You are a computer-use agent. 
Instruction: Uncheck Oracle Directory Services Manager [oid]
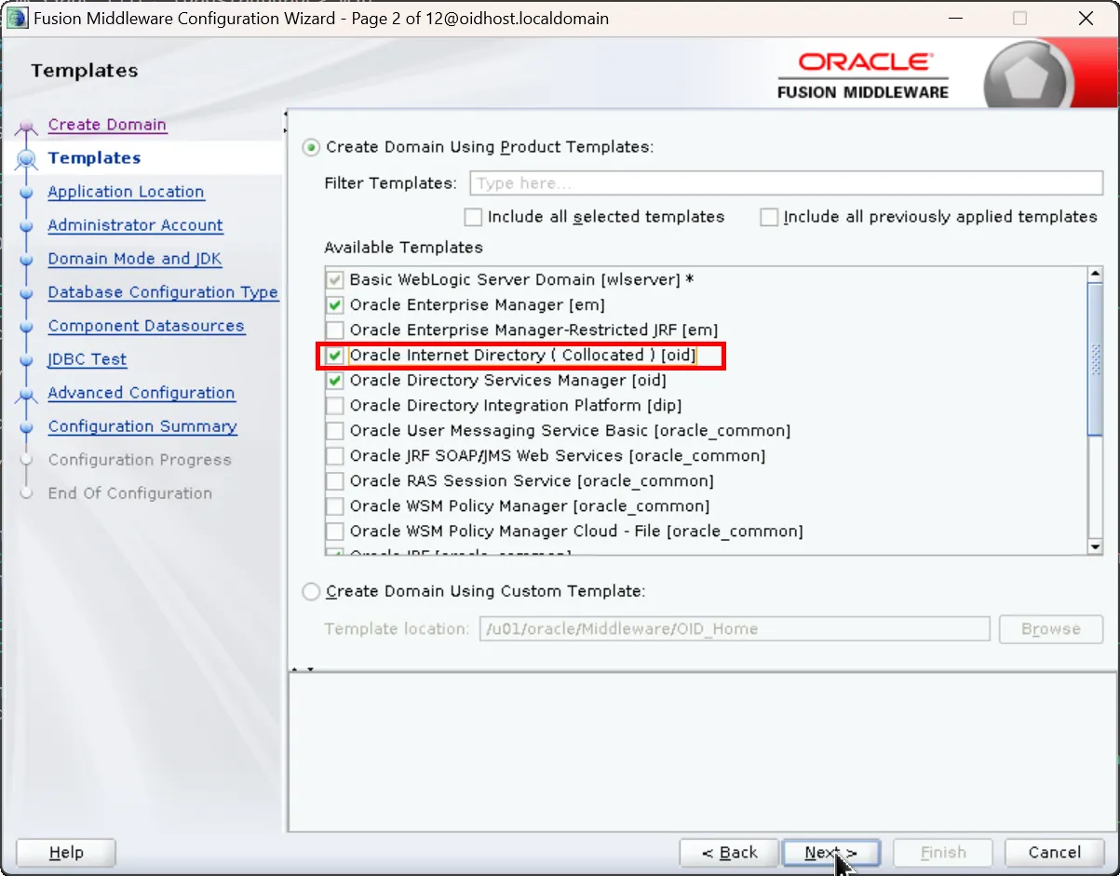pyautogui.click(x=335, y=381)
